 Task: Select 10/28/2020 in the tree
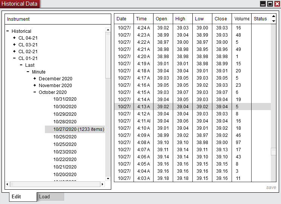[65, 122]
